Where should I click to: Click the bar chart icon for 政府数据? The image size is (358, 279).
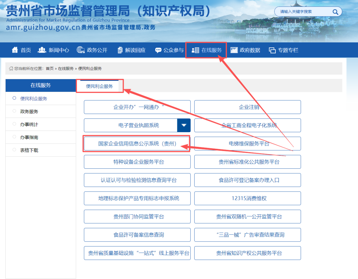click(234, 50)
